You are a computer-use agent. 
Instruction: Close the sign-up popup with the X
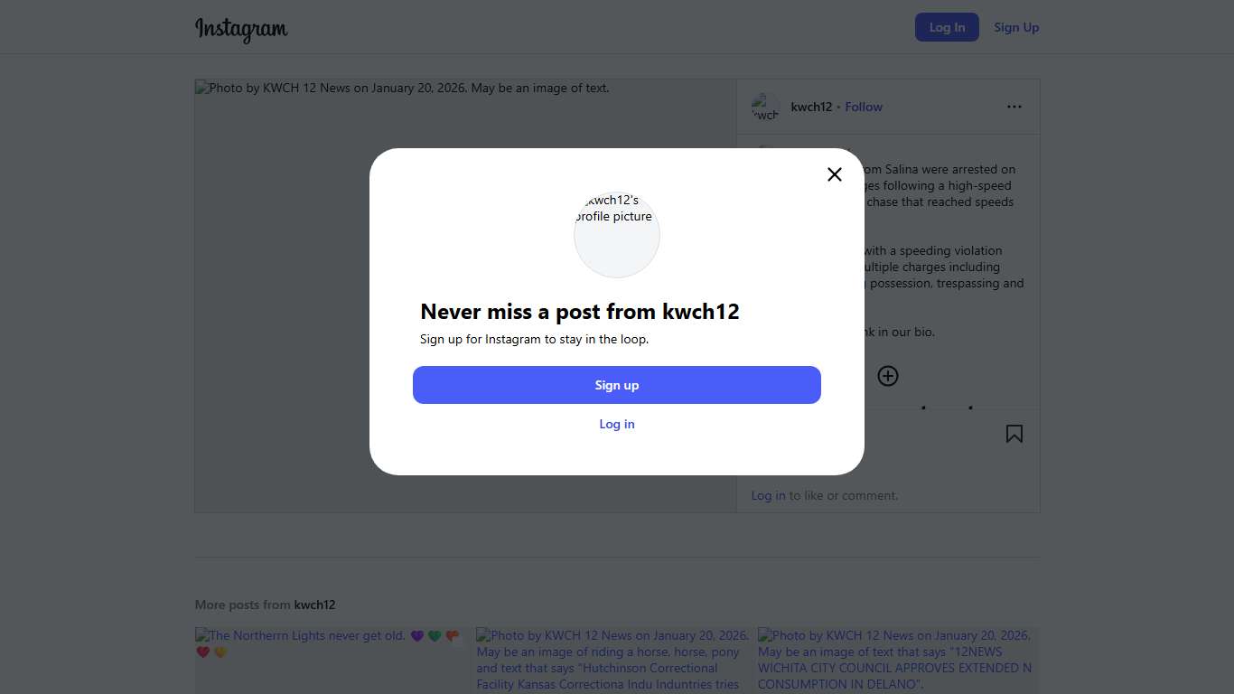click(x=835, y=174)
